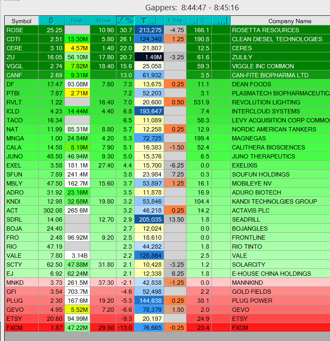This screenshot has width=330, height=341.
Task: Select the Gappers window title
Action: [x=192, y=8]
